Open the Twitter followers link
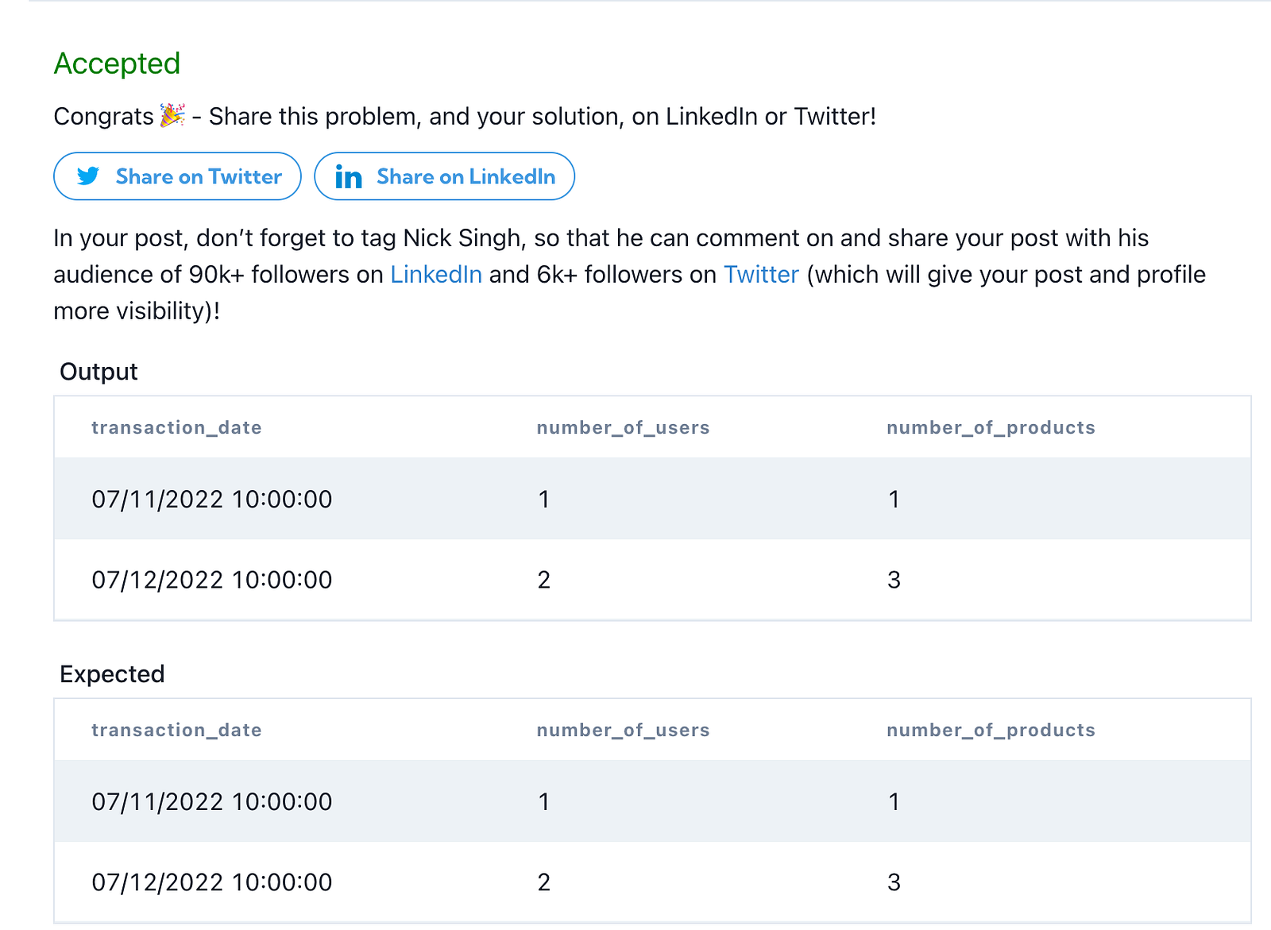This screenshot has height=930, width=1271. point(760,274)
